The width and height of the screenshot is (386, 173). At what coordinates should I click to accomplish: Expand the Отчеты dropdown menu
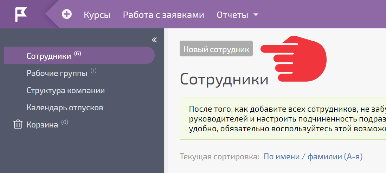[x=238, y=15]
